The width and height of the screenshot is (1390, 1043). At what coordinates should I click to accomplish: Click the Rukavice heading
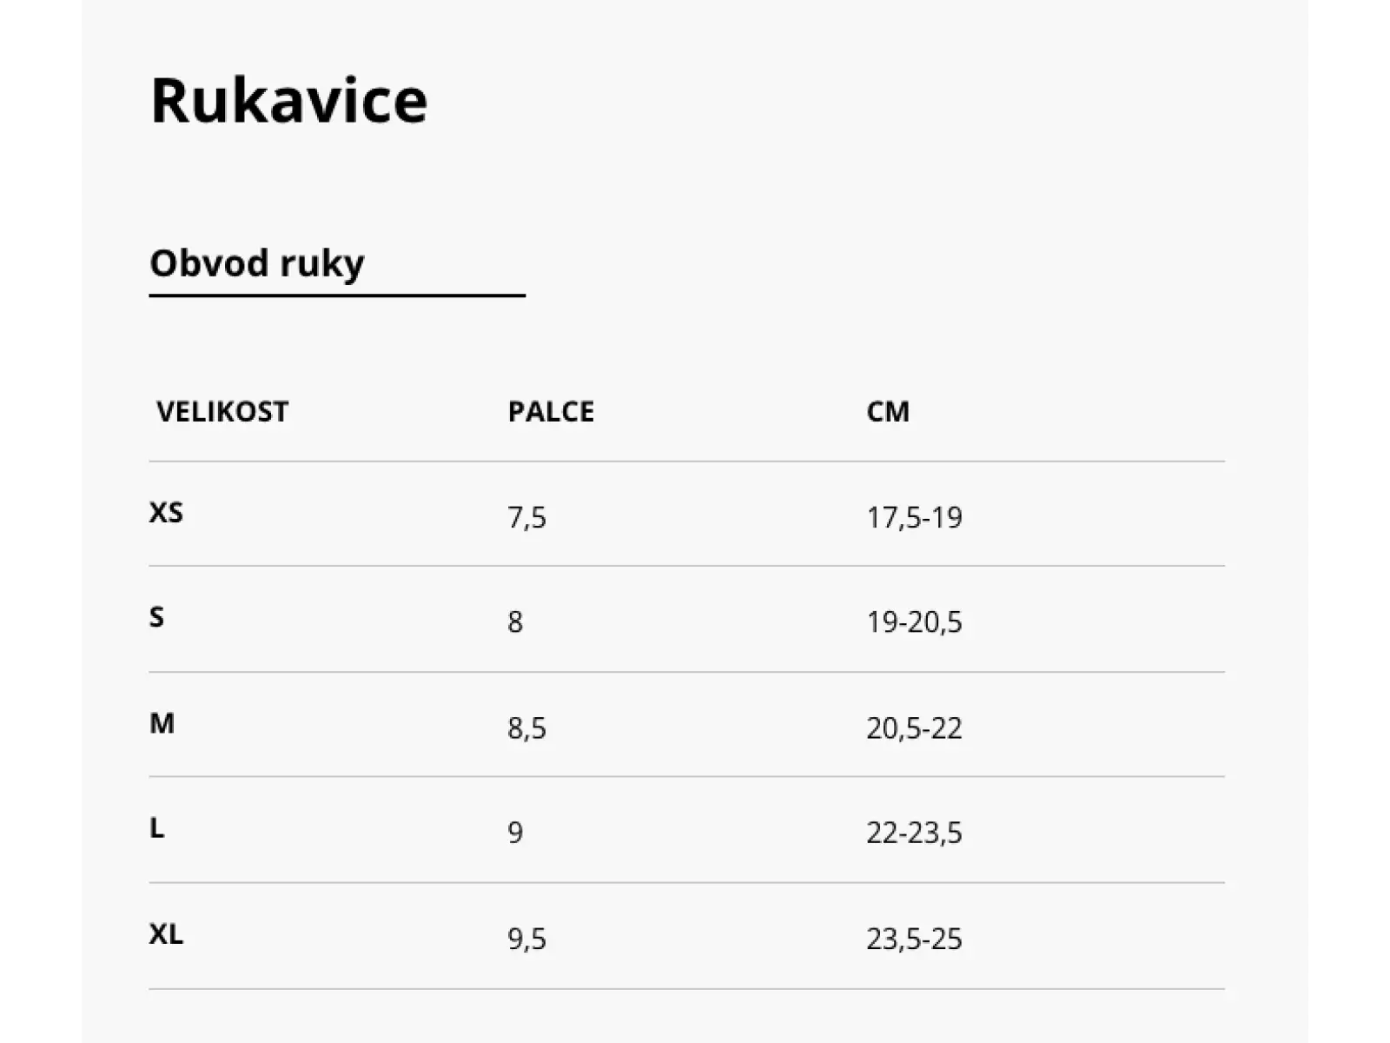(x=288, y=101)
